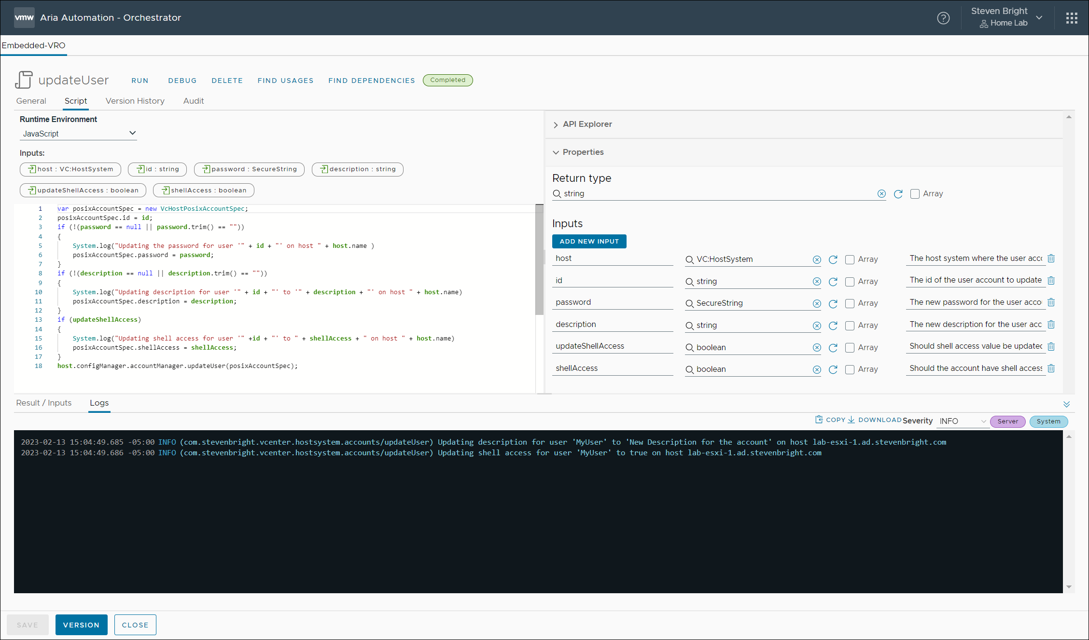Click the code editor vertical scrollbar

point(540,260)
